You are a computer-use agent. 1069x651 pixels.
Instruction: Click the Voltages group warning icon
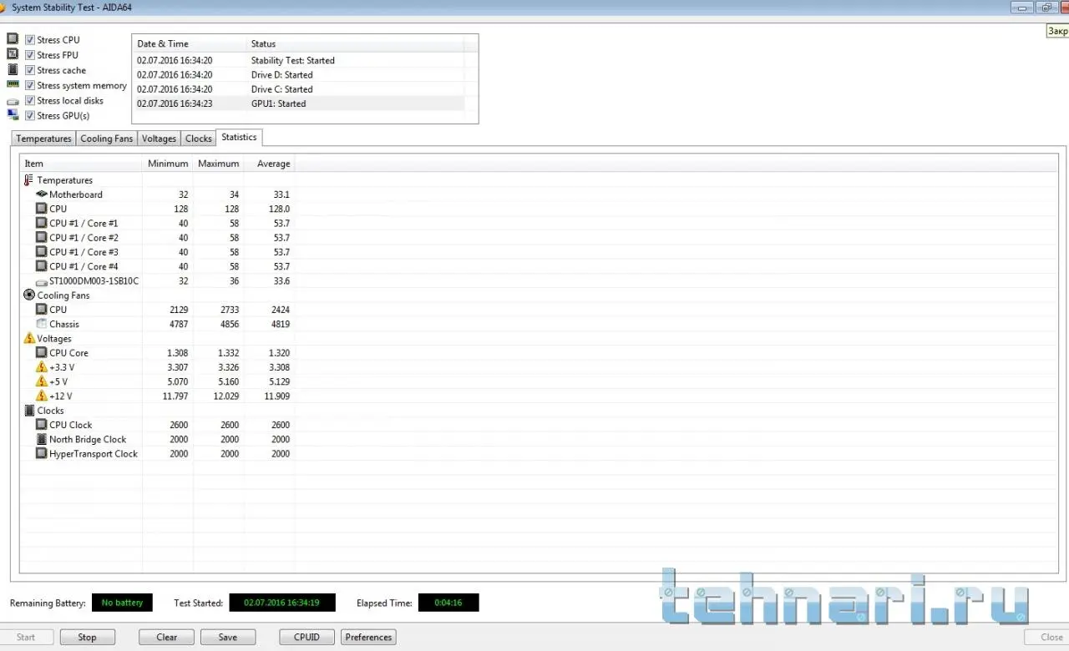[x=29, y=338]
